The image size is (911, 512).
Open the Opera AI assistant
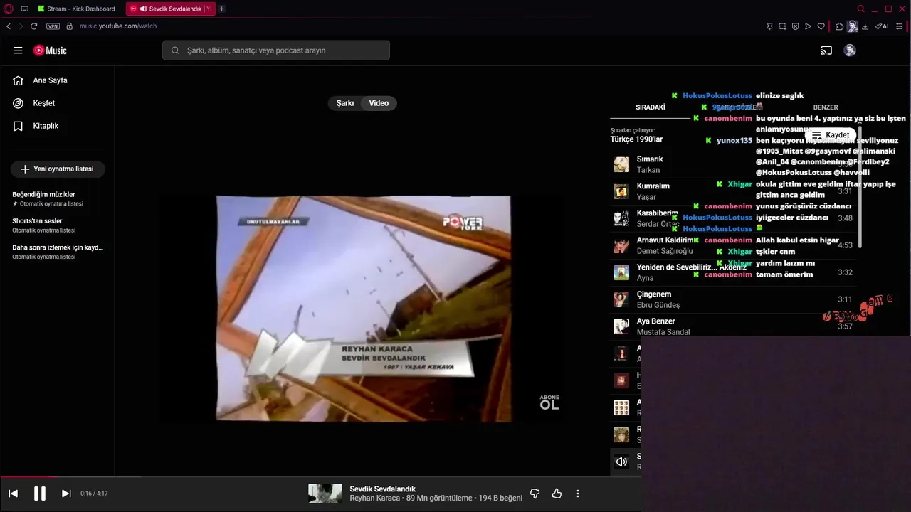882,26
